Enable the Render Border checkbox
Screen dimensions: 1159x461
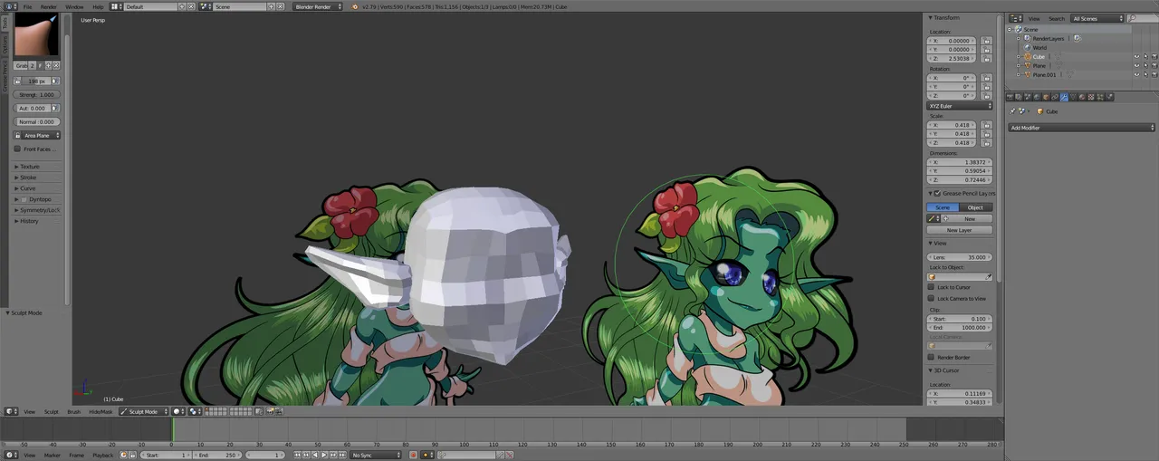[931, 357]
